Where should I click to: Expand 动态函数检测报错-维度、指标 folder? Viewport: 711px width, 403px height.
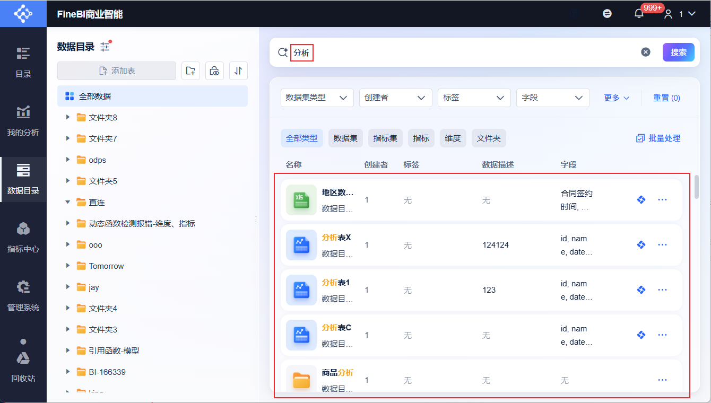68,223
